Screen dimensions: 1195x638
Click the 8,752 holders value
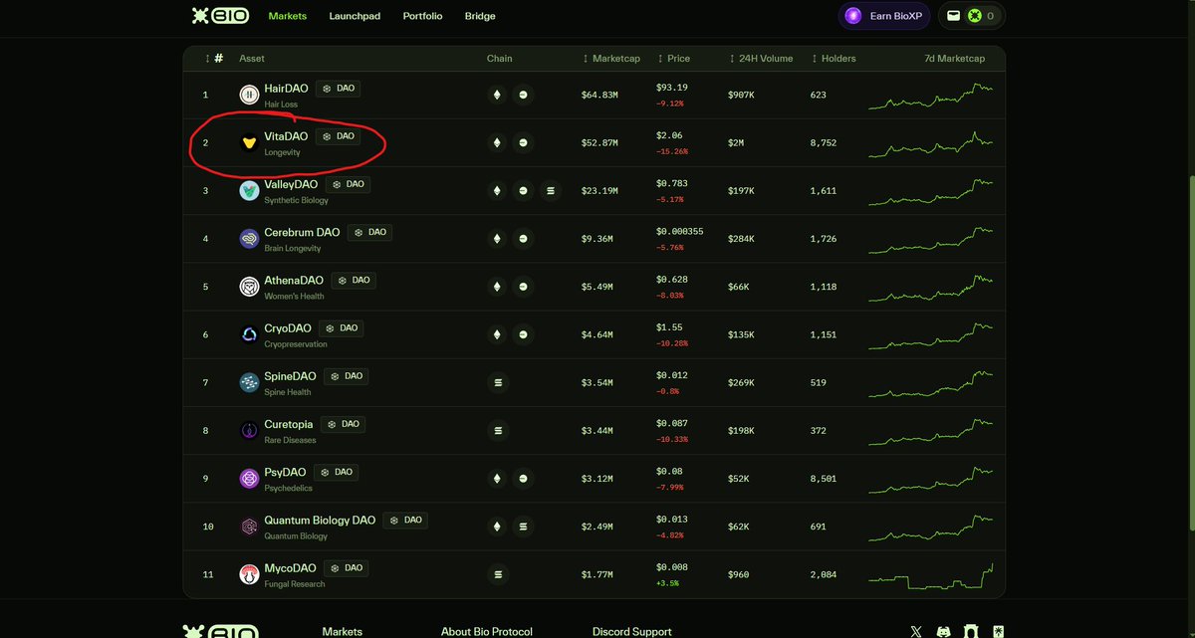(824, 143)
